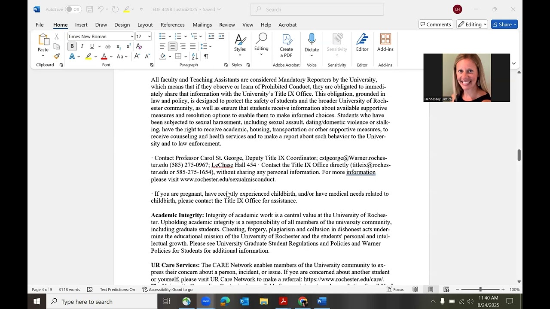Align text left icon
This screenshot has height=309, width=550.
click(162, 46)
